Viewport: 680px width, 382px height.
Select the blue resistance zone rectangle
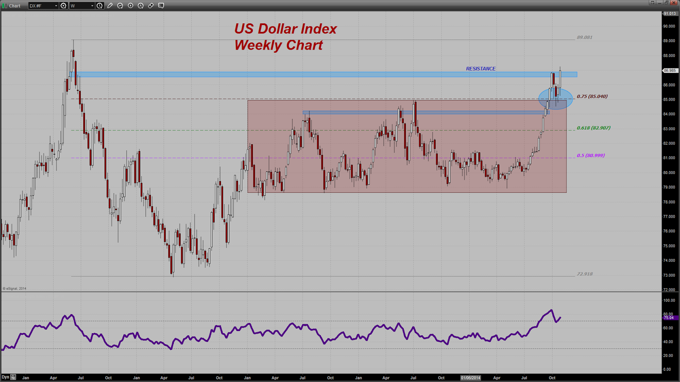pyautogui.click(x=323, y=75)
